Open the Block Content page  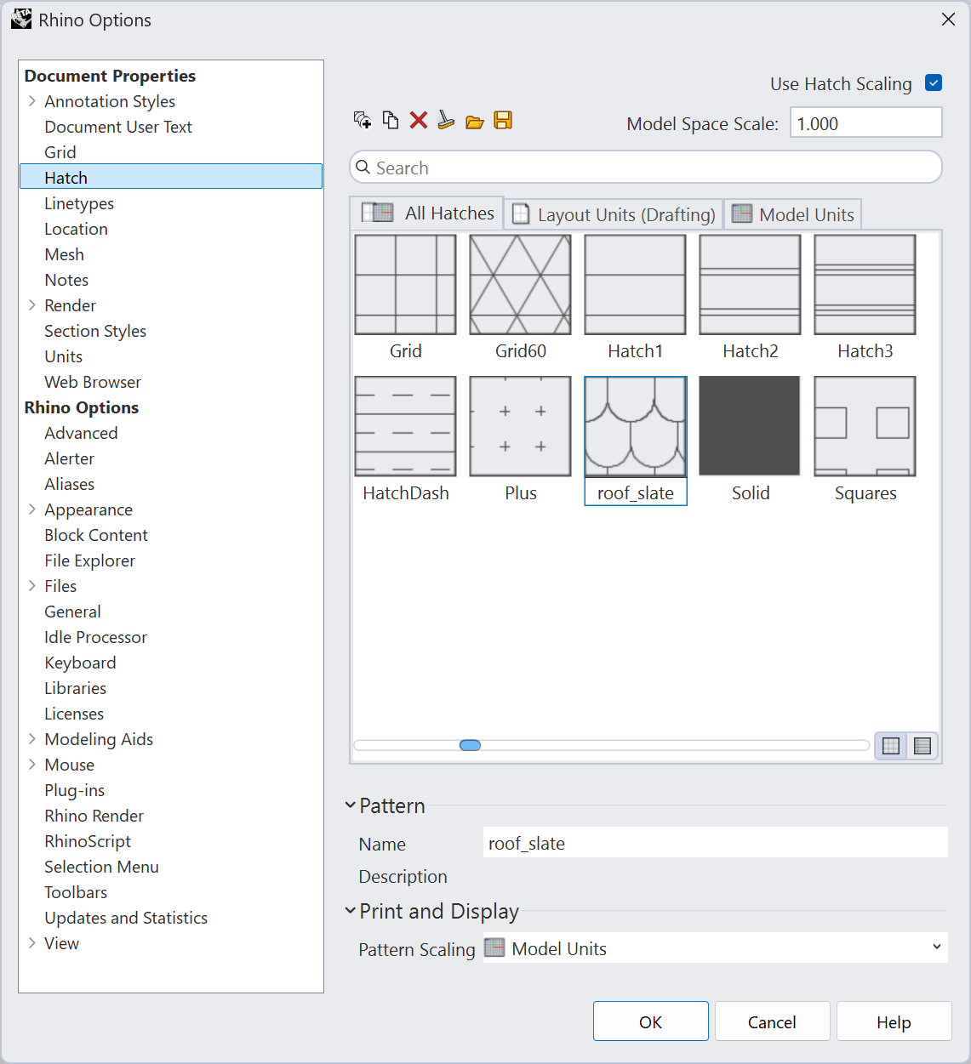96,535
